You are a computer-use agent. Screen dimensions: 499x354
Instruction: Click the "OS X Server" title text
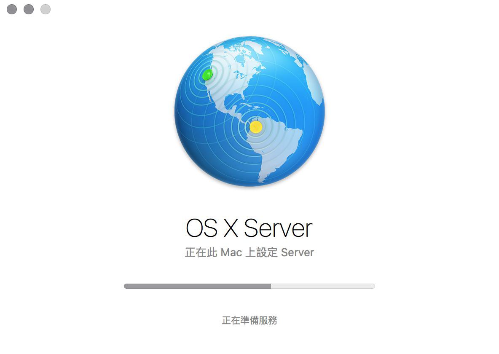[249, 228]
